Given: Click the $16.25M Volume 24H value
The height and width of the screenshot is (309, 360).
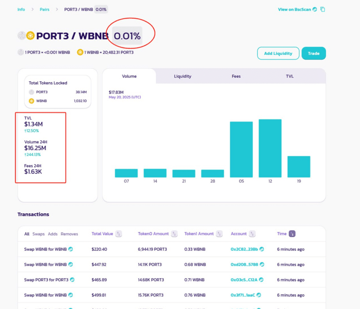Looking at the screenshot, I should (35, 148).
